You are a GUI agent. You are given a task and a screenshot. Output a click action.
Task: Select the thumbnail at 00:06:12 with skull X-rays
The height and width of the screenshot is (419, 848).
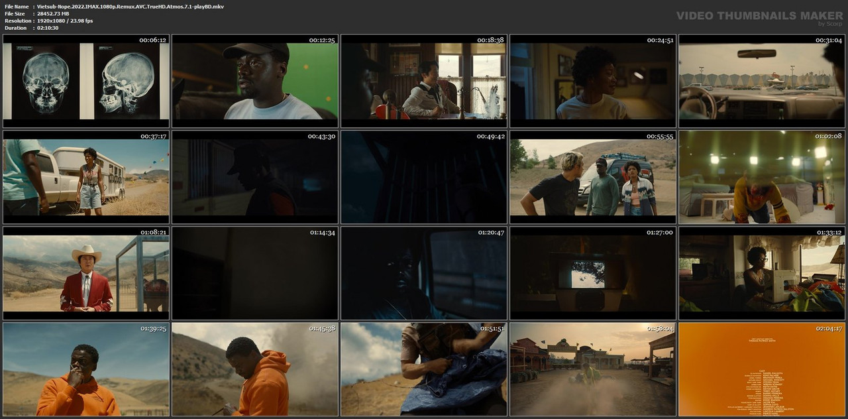86,81
